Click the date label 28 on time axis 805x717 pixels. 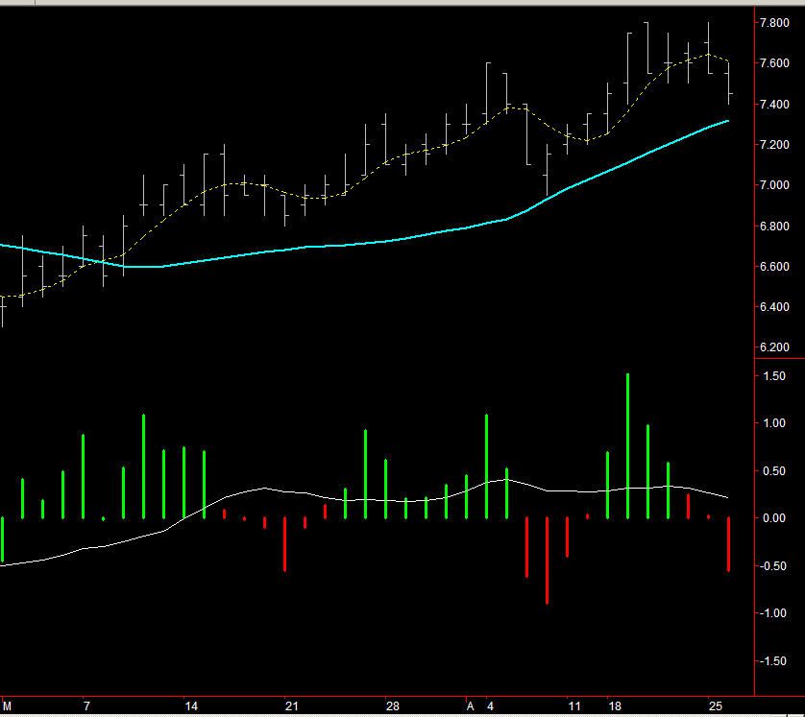(393, 706)
